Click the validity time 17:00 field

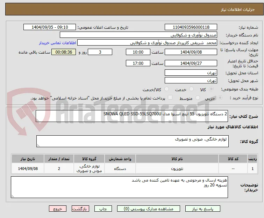pyautogui.click(x=138, y=63)
